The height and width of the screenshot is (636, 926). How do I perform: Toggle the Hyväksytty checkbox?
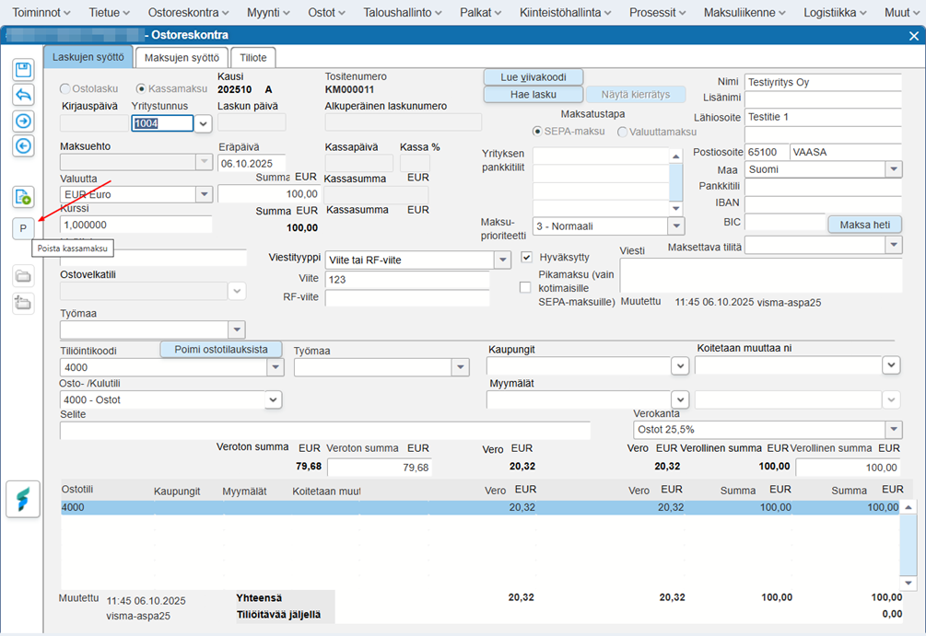(526, 258)
